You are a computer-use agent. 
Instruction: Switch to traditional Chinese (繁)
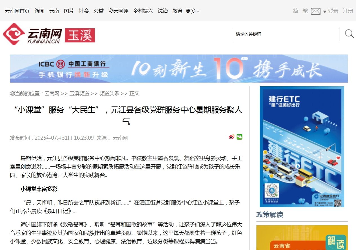[305, 11]
